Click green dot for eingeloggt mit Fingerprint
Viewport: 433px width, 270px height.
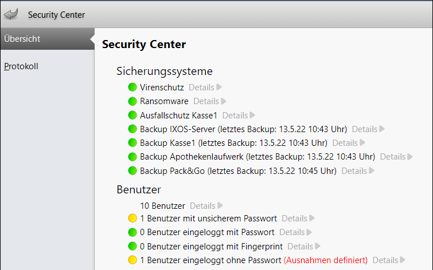coord(132,246)
